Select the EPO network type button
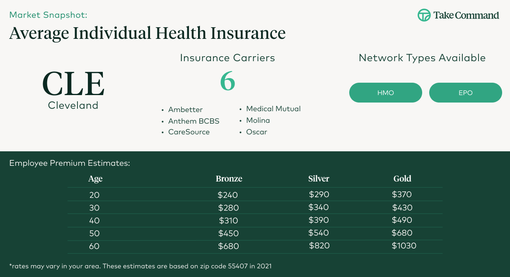The height and width of the screenshot is (277, 510). click(465, 93)
